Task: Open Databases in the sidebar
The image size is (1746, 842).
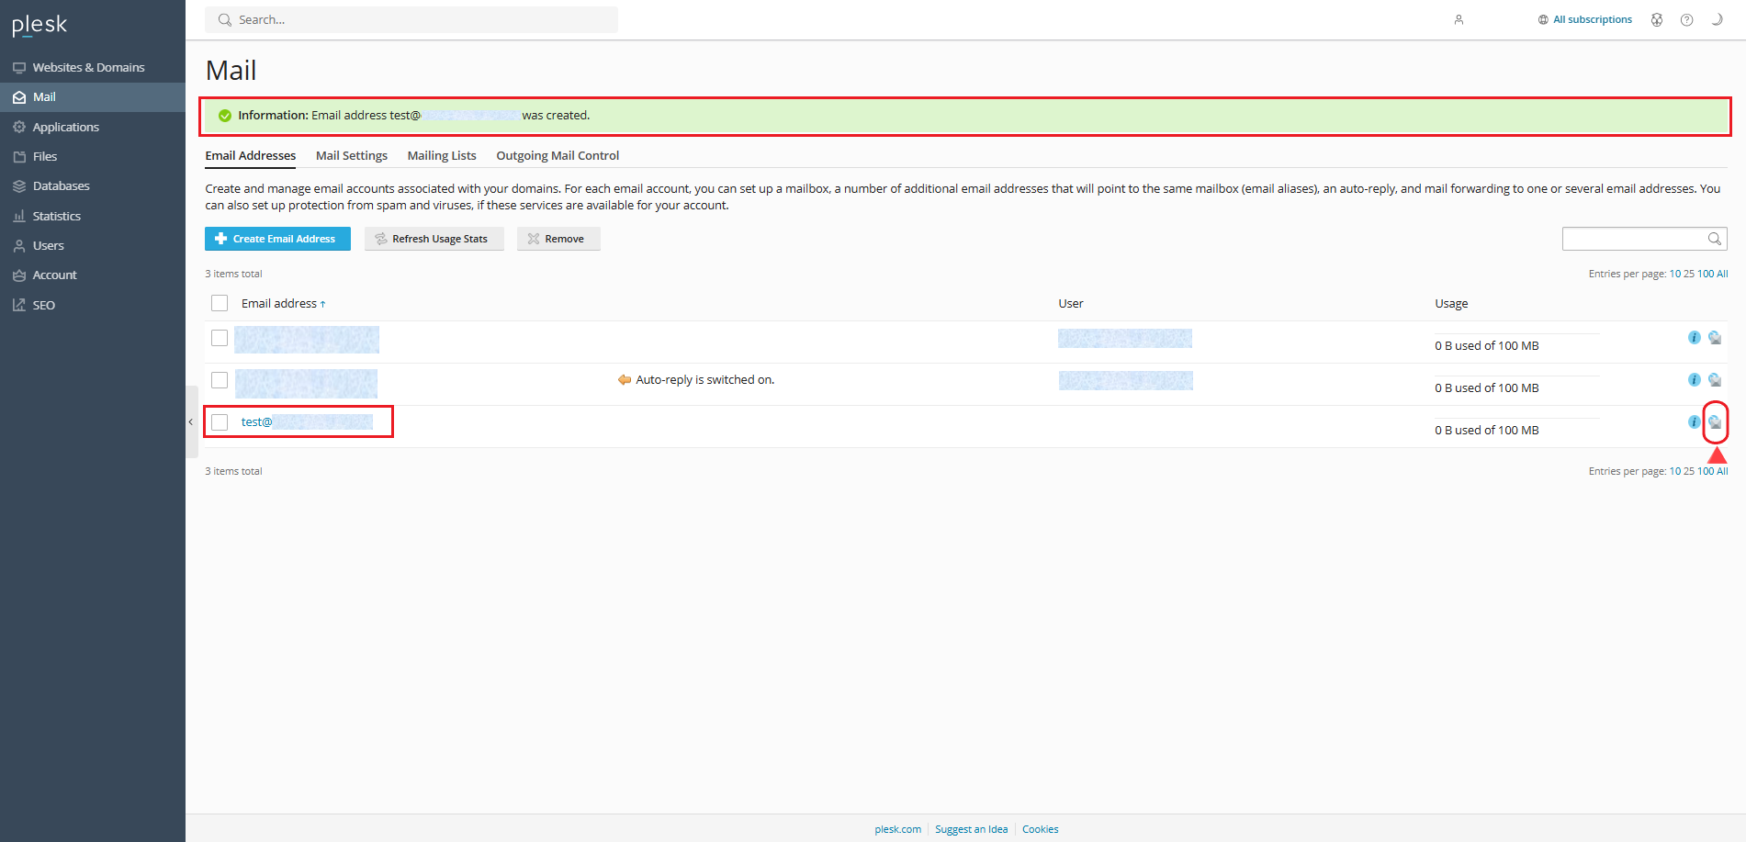Action: click(x=61, y=186)
